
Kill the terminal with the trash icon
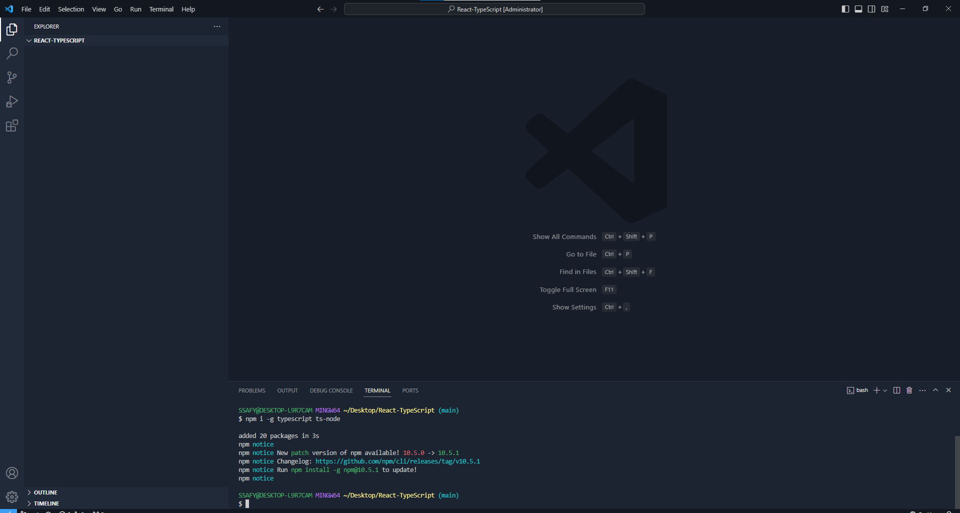[909, 390]
